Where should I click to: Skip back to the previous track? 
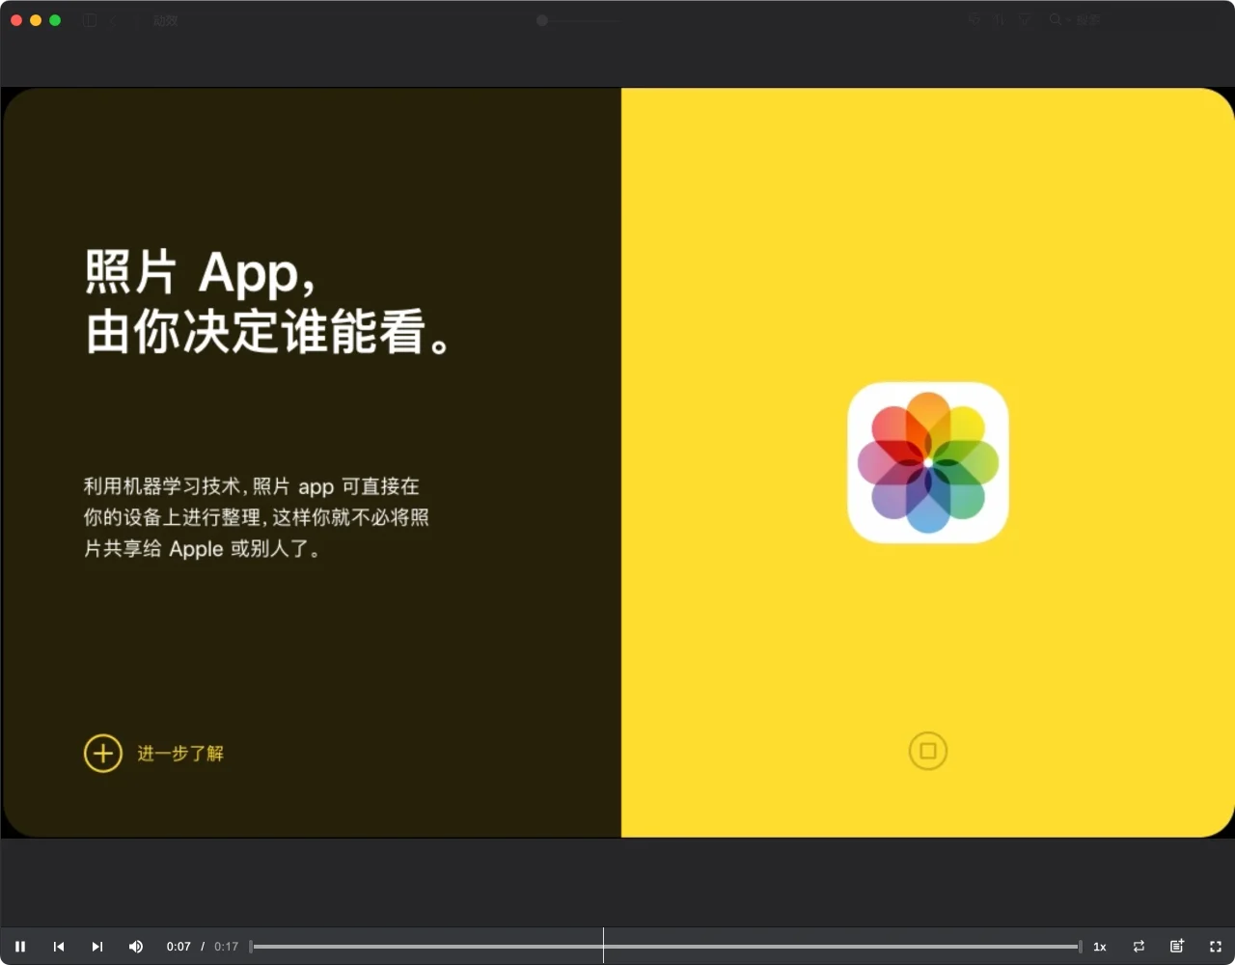click(x=59, y=947)
